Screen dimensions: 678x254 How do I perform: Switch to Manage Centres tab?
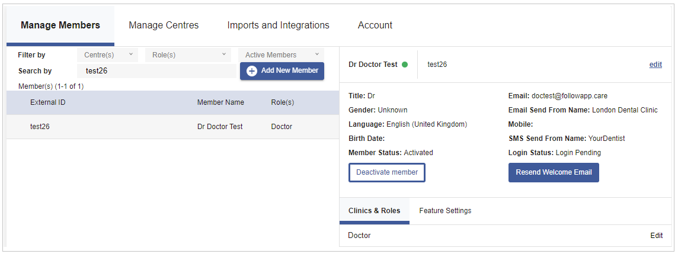pyautogui.click(x=164, y=25)
